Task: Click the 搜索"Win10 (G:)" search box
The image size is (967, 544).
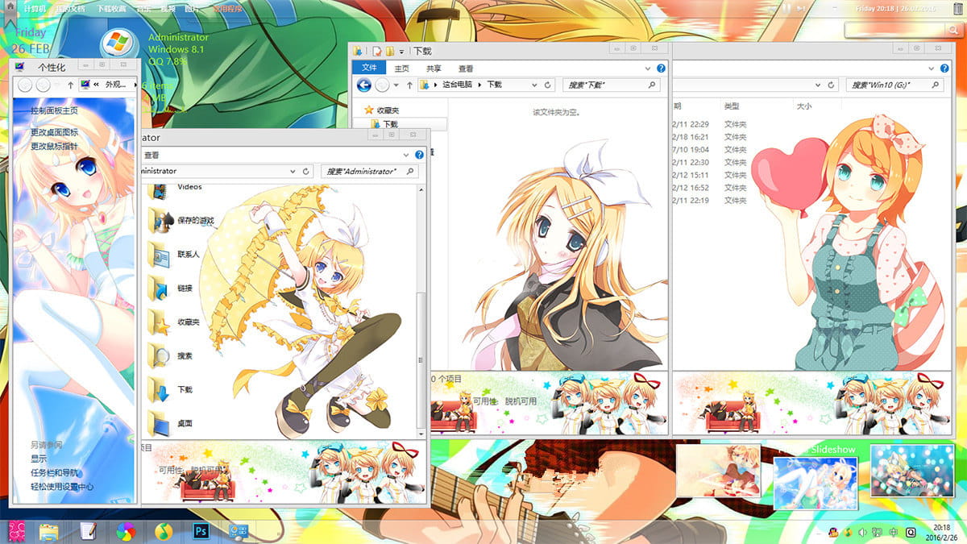Action: [894, 85]
